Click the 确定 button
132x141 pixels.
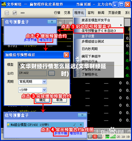point(43,100)
